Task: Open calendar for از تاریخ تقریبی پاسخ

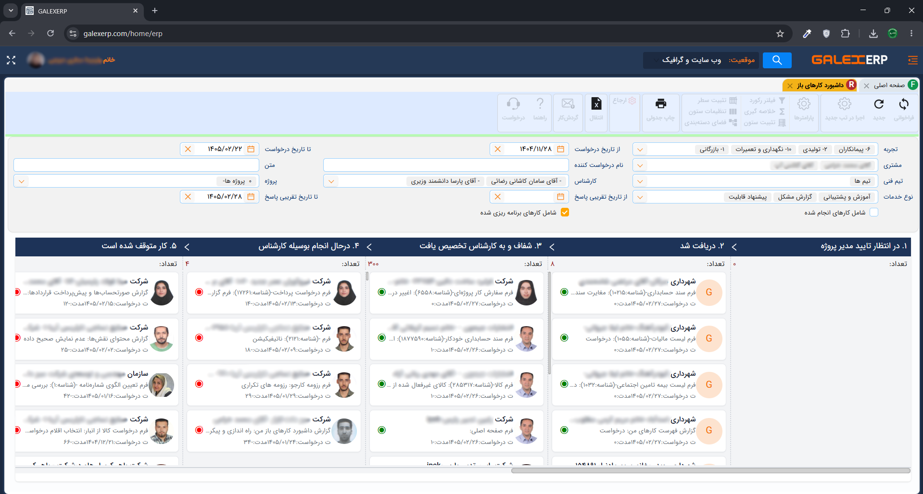Action: coord(560,197)
